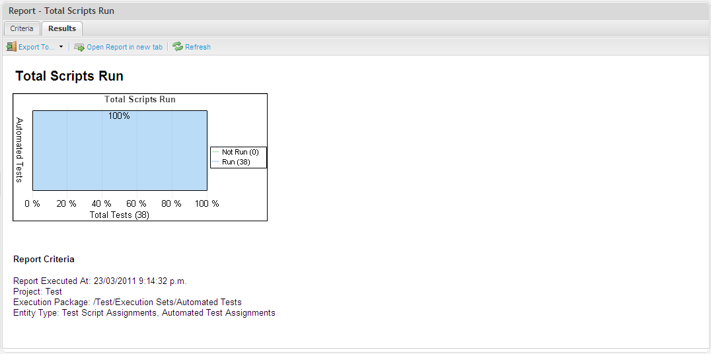This screenshot has height=354, width=711.
Task: Click the Export To icon
Action: point(11,47)
